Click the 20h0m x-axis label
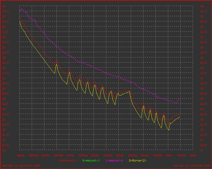212x169 pixels. (70, 155)
